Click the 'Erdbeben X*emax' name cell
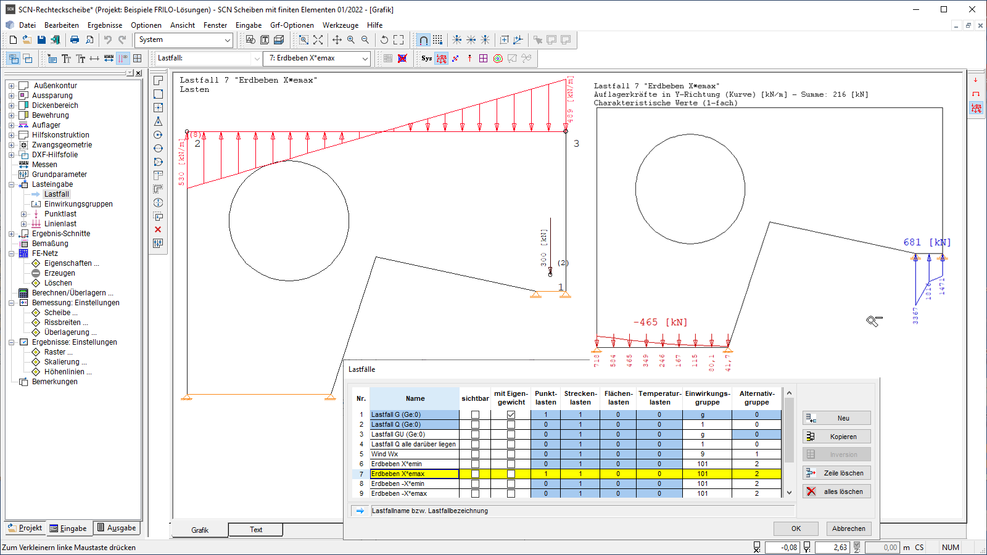 (415, 474)
